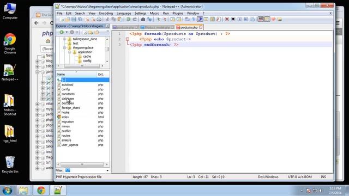Sort file list by Name column header

[x=76, y=74]
